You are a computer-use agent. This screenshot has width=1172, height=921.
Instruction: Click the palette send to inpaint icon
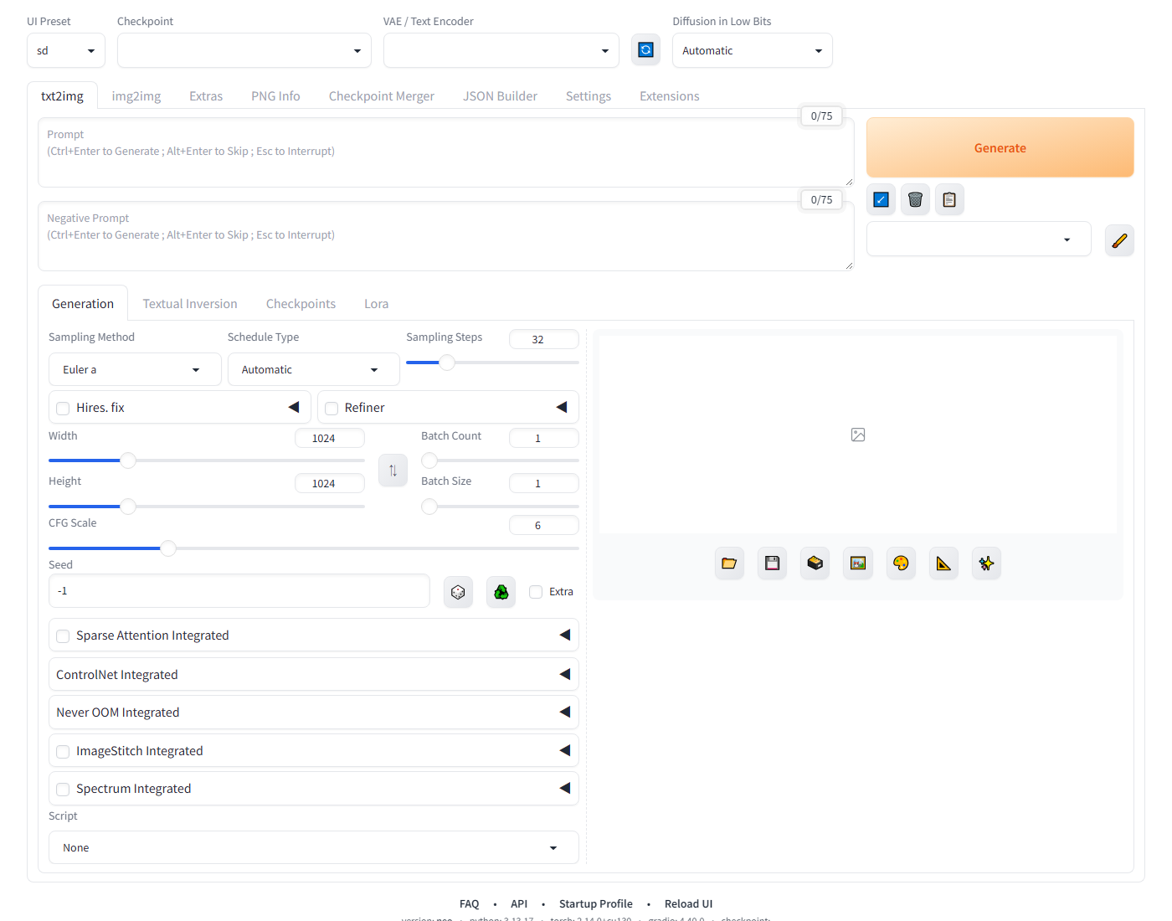[901, 563]
